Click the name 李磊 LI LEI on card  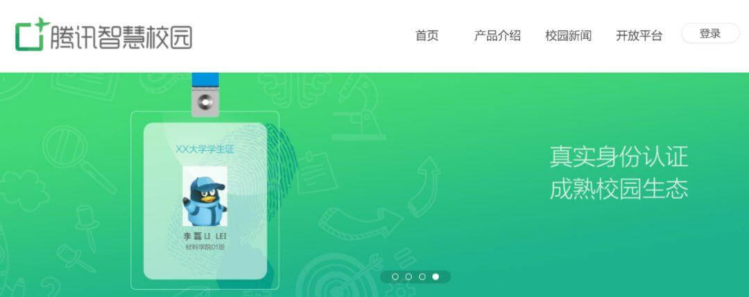tap(205, 237)
